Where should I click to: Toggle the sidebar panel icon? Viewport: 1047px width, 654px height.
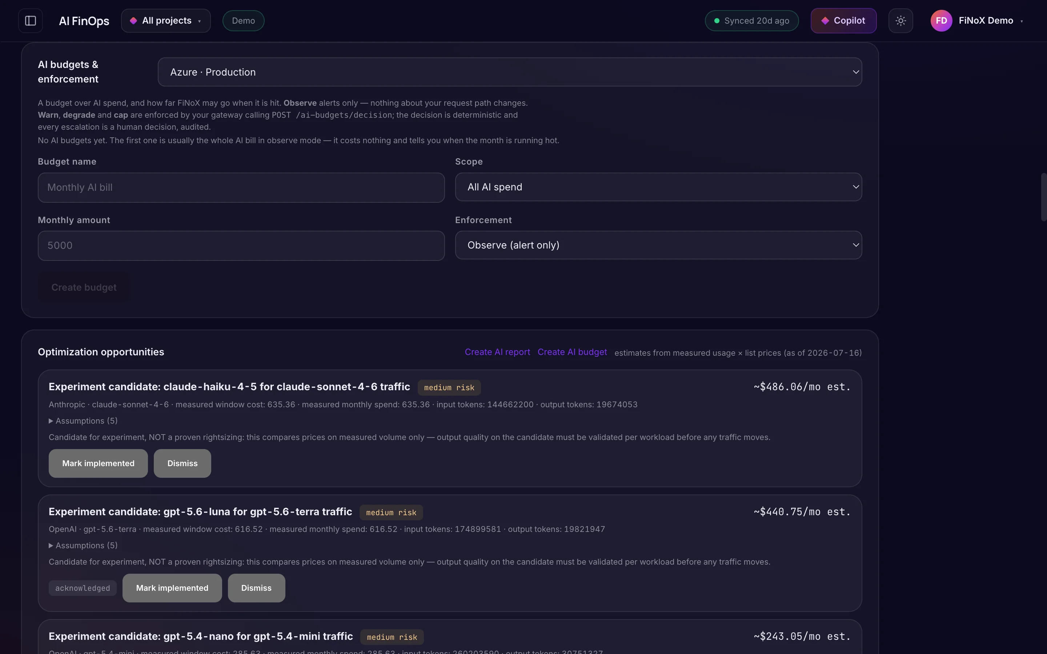[30, 21]
